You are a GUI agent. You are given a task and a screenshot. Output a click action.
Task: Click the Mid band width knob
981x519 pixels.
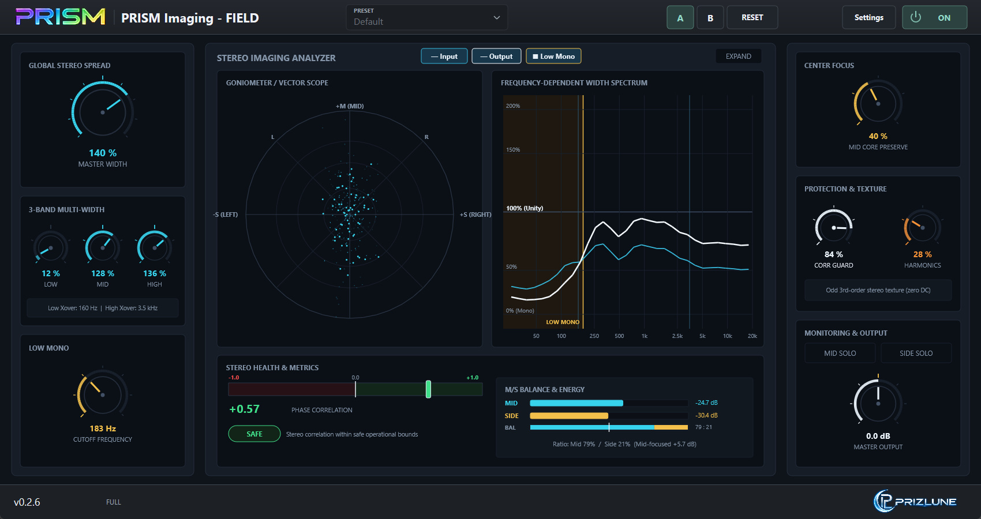tap(103, 248)
